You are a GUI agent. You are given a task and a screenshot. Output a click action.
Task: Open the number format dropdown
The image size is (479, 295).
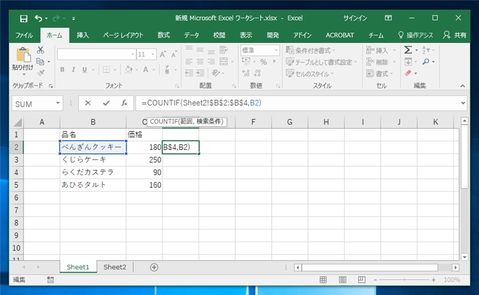[x=276, y=50]
